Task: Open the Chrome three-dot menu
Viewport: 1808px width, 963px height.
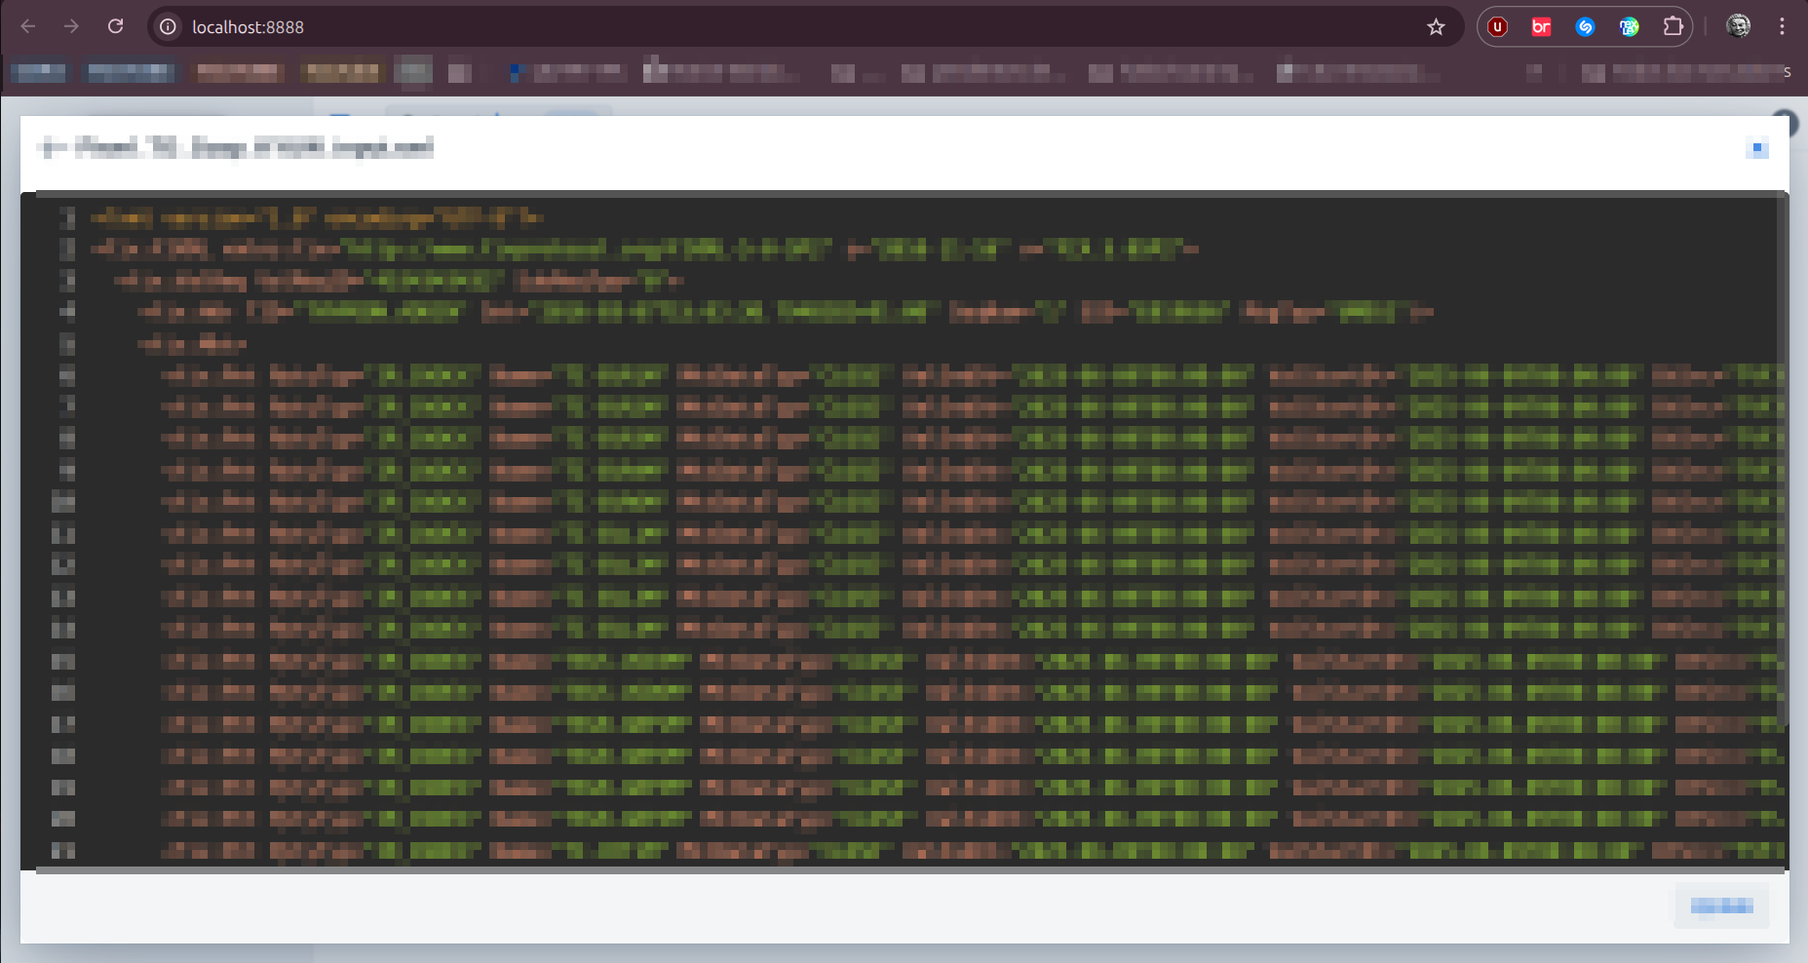Action: click(x=1782, y=27)
